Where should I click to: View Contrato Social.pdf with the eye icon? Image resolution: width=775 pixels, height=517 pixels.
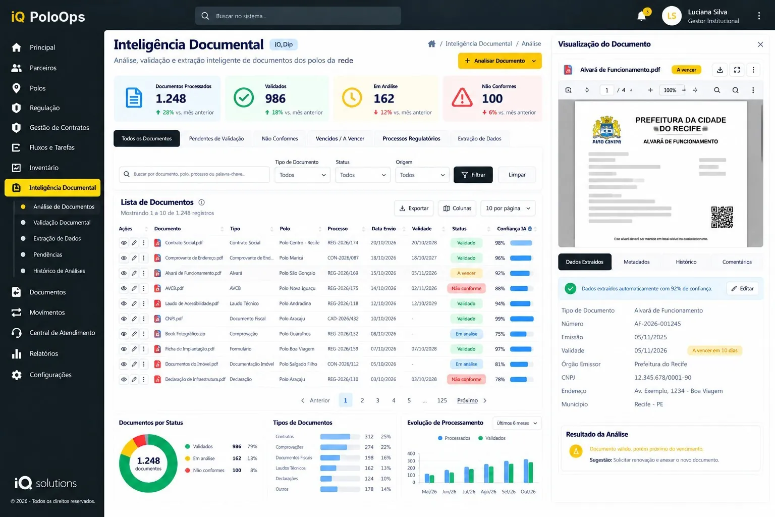[x=124, y=243]
